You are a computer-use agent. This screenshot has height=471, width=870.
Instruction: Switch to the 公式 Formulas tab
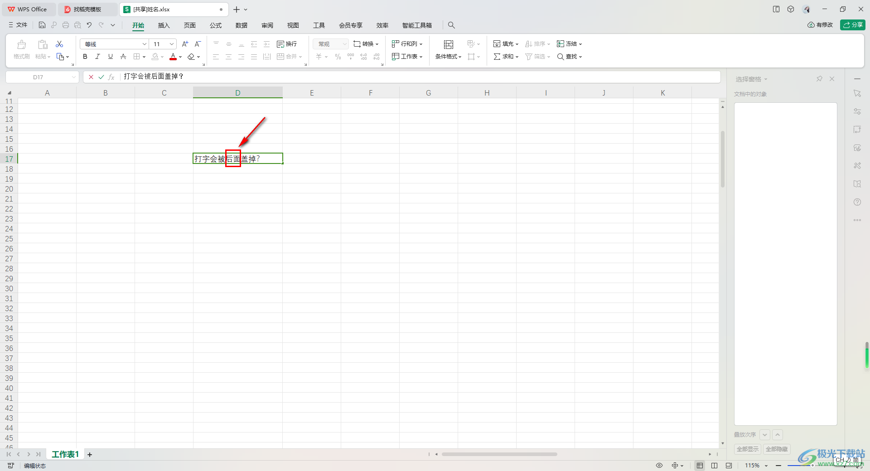click(x=216, y=25)
